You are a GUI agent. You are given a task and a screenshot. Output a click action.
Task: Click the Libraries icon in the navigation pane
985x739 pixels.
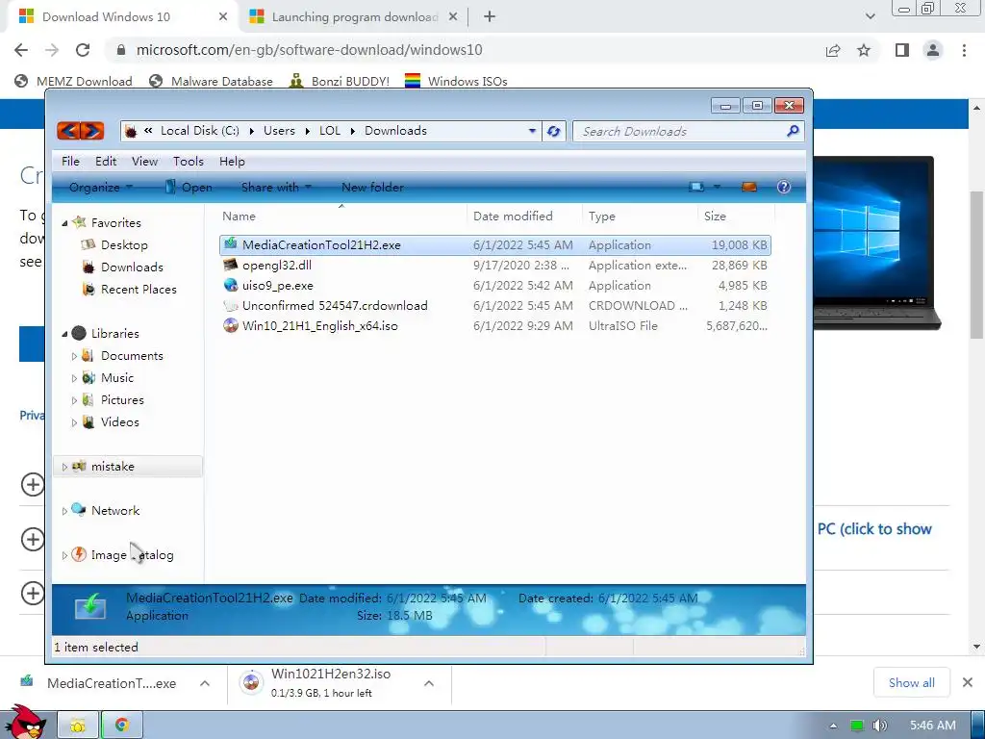coord(79,333)
